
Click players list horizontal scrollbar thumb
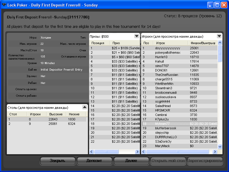pyautogui.click(x=177, y=152)
